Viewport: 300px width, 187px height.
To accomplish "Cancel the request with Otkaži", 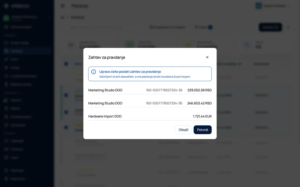I will (183, 130).
